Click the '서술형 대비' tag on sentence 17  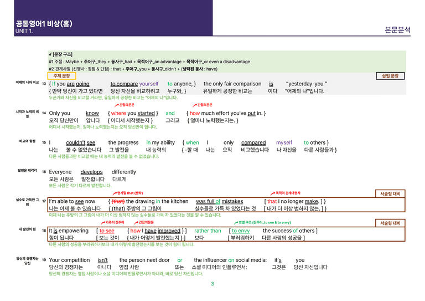tap(390, 193)
